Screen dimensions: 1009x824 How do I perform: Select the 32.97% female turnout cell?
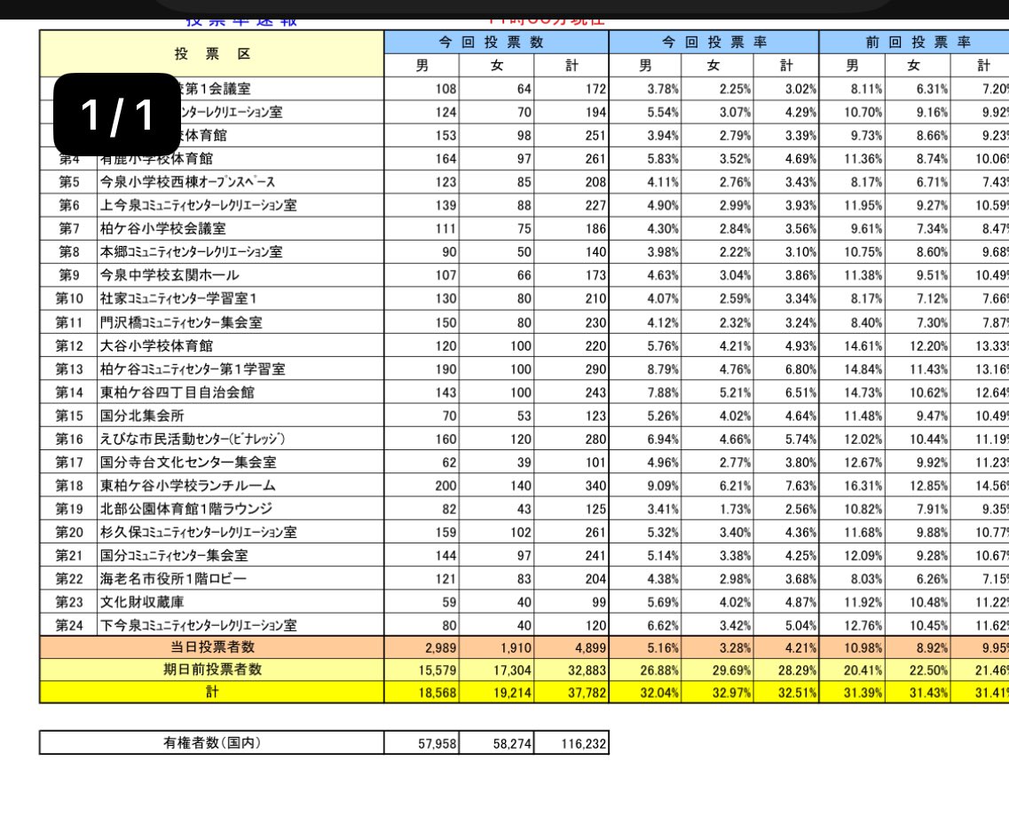[x=718, y=692]
